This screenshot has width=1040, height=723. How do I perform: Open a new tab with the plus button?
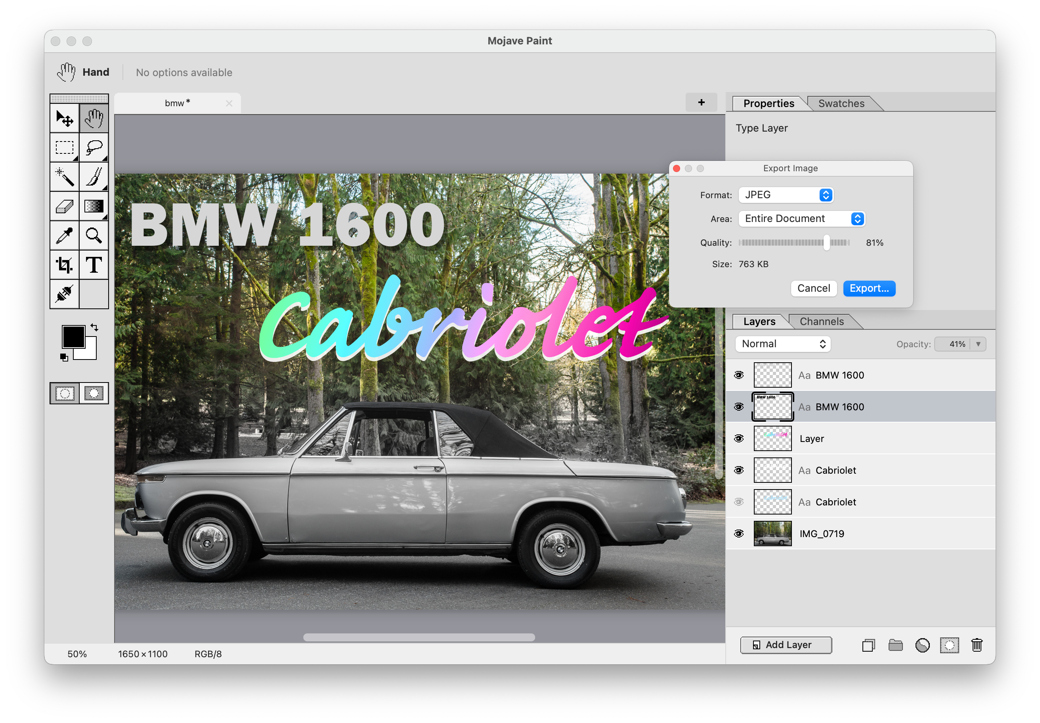tap(701, 102)
